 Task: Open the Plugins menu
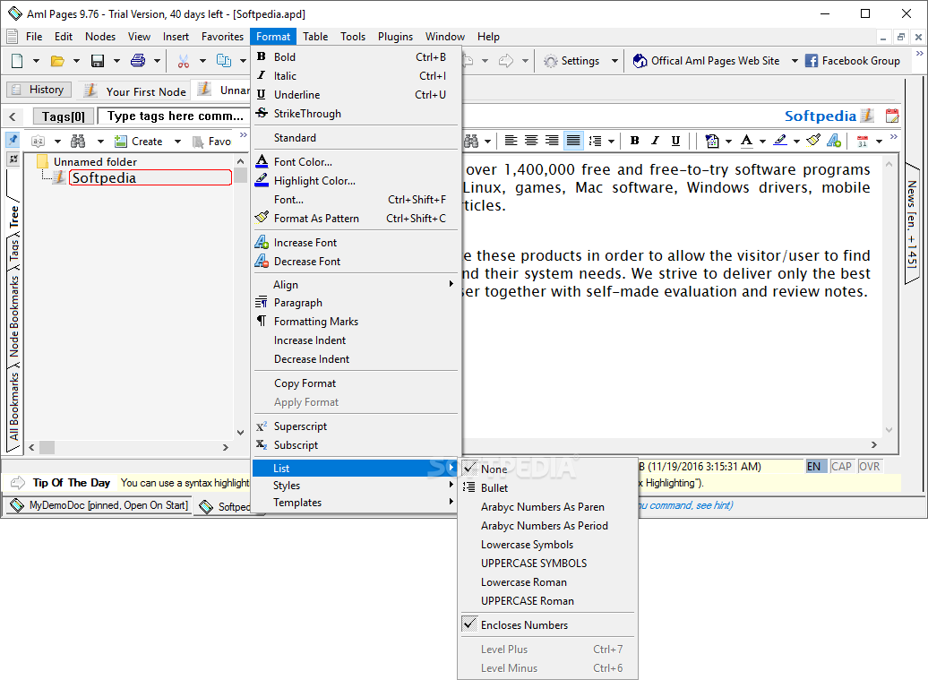395,37
